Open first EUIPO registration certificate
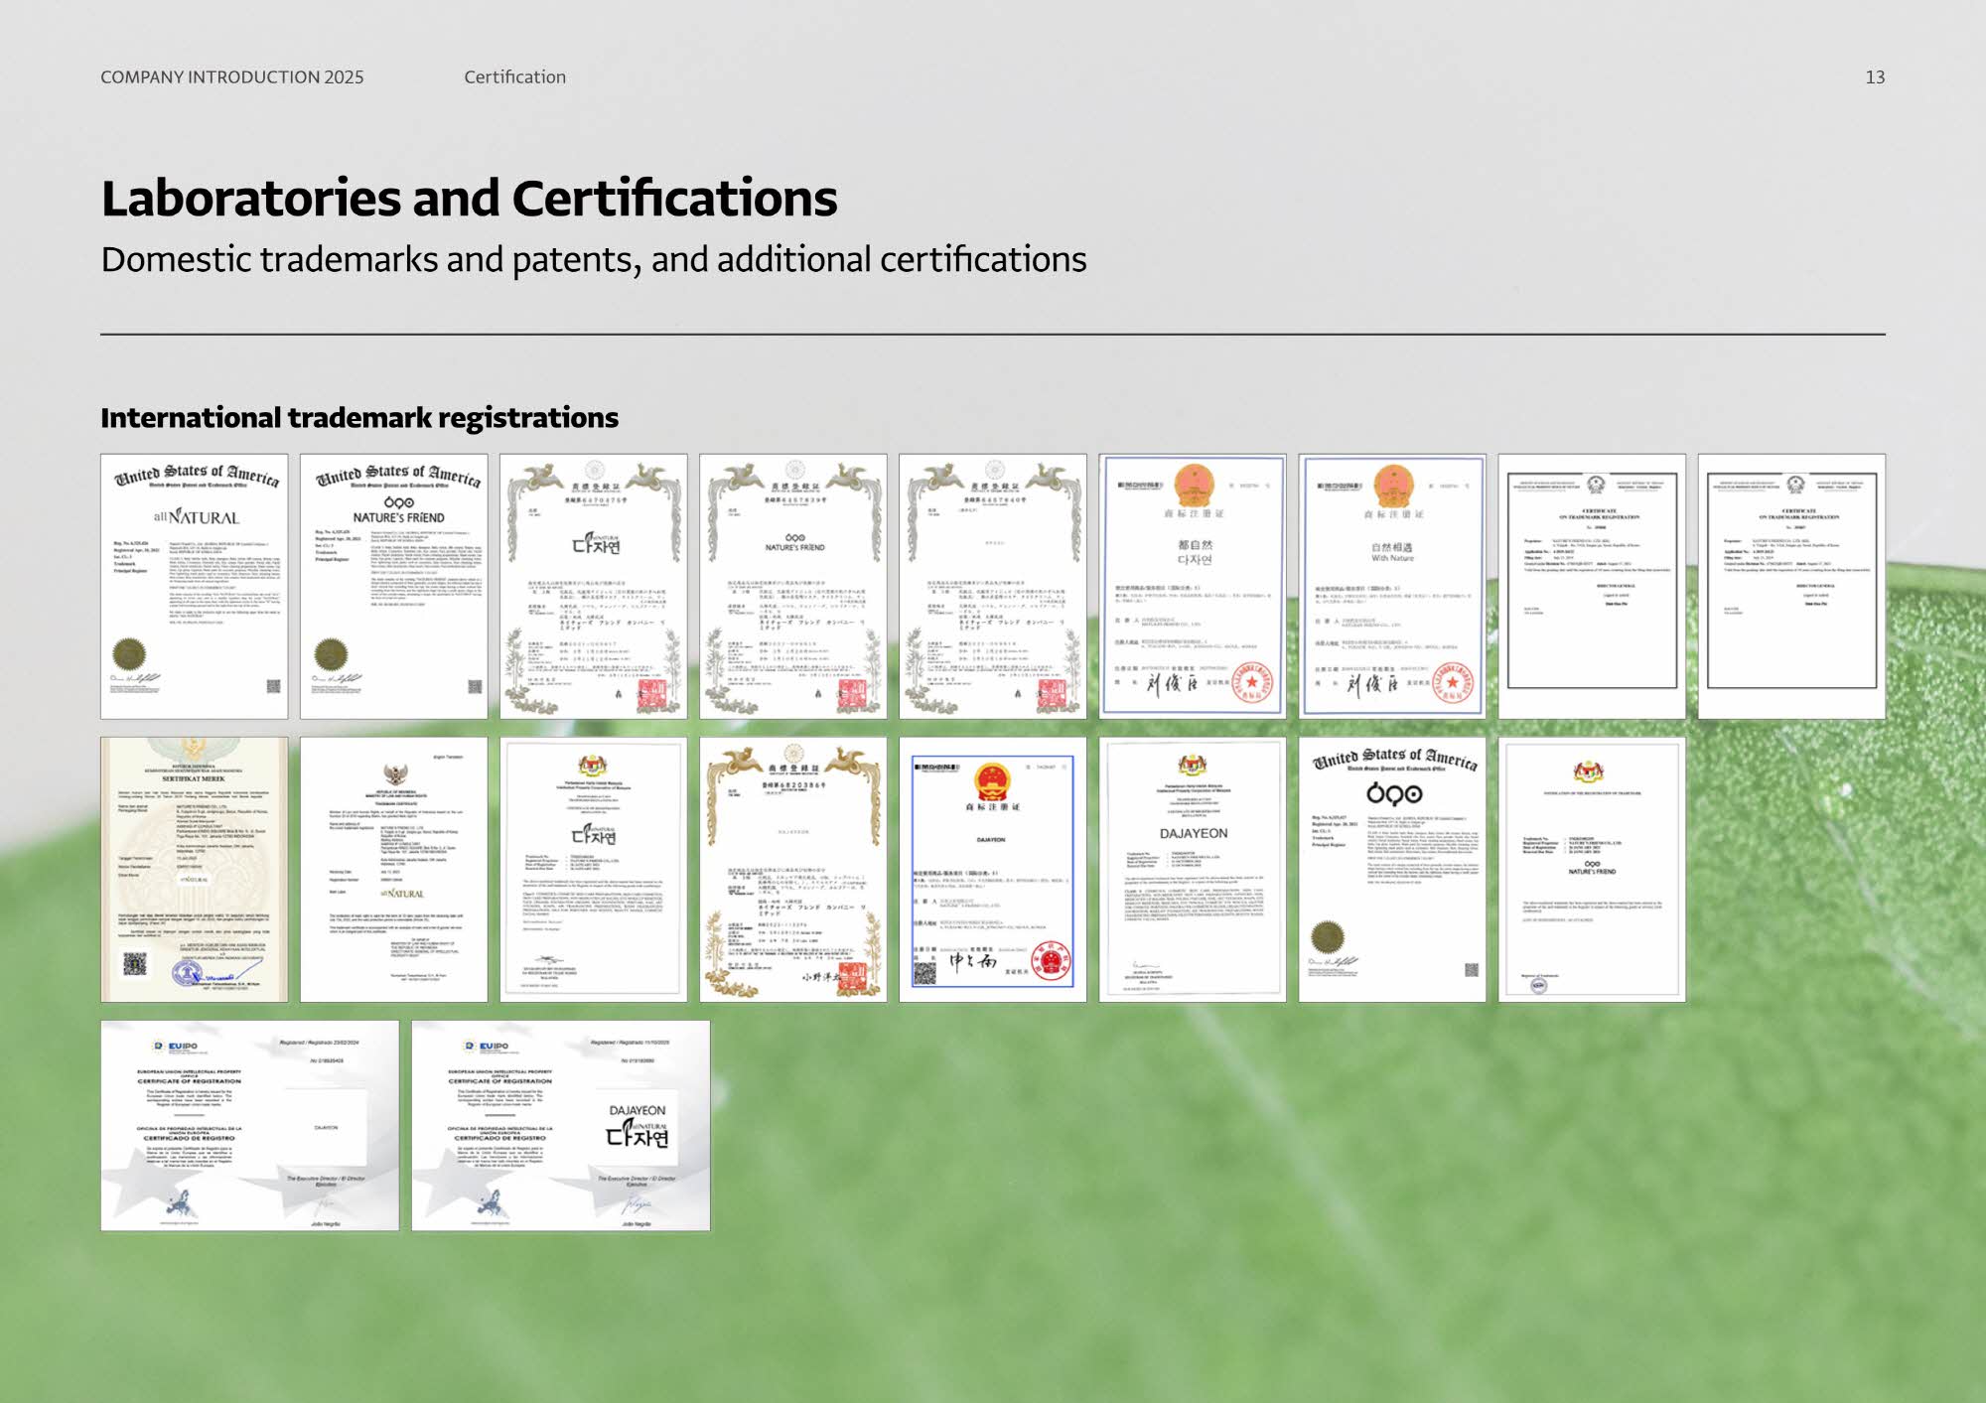This screenshot has height=1403, width=1986. [x=249, y=1125]
